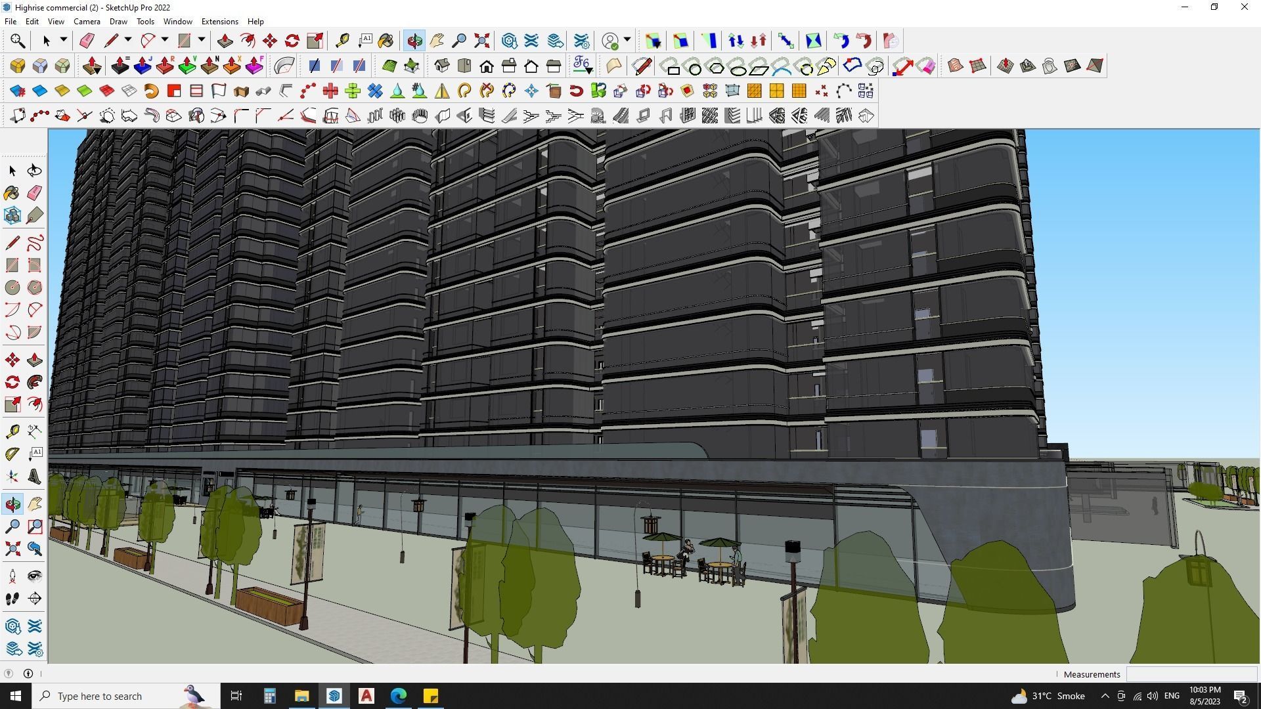This screenshot has width=1261, height=709.
Task: Select the Eraser tool in top toolbar
Action: [x=87, y=41]
